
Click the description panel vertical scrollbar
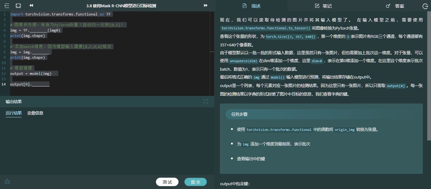click(429, 76)
